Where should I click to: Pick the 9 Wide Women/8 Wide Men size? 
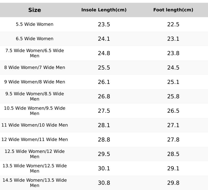coord(35,82)
